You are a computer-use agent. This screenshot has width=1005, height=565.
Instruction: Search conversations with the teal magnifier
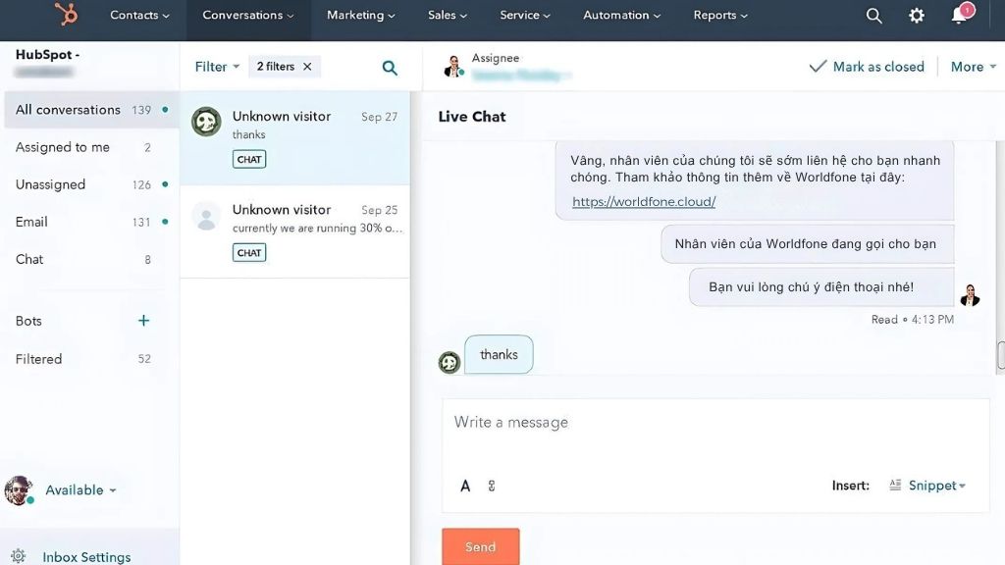pos(390,68)
